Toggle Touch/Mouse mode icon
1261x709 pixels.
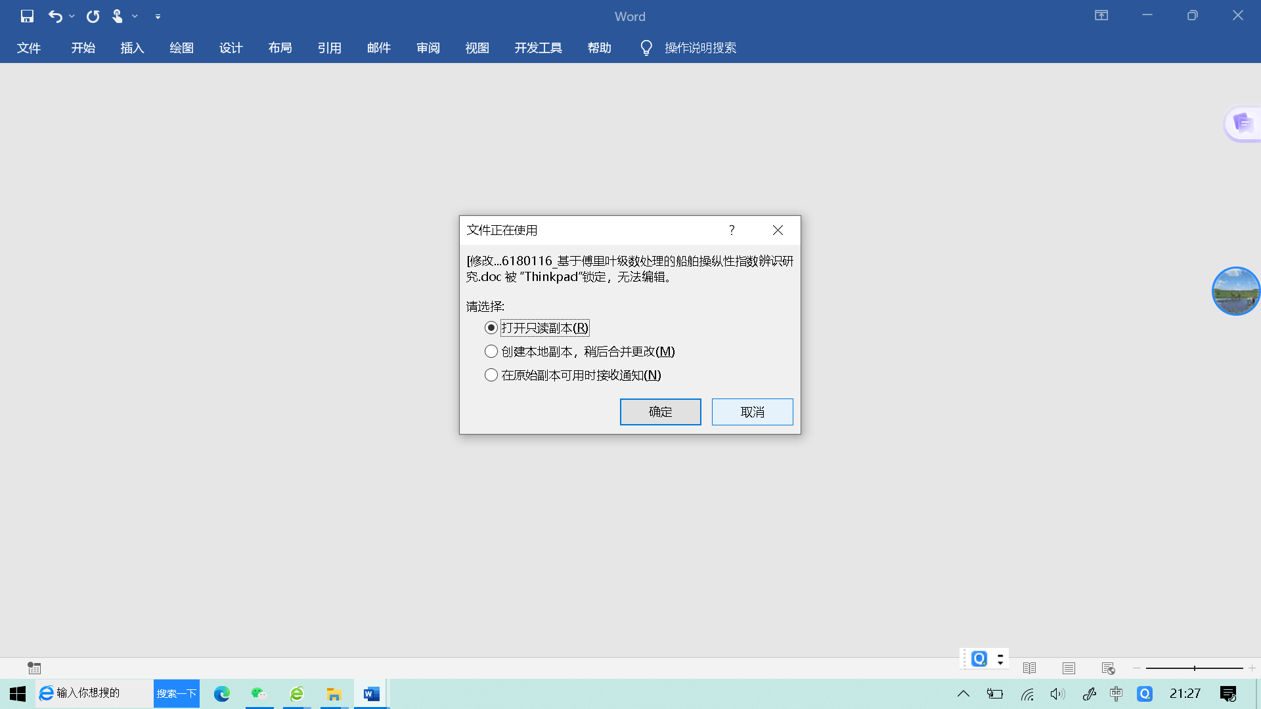coord(118,16)
